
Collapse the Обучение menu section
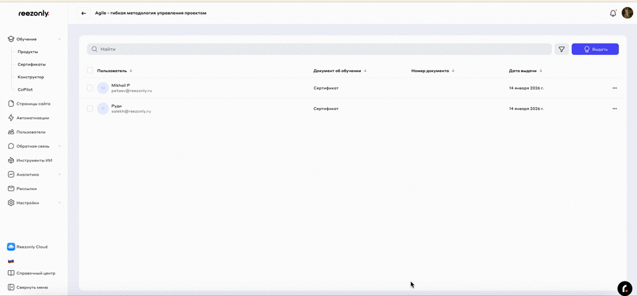pos(60,39)
